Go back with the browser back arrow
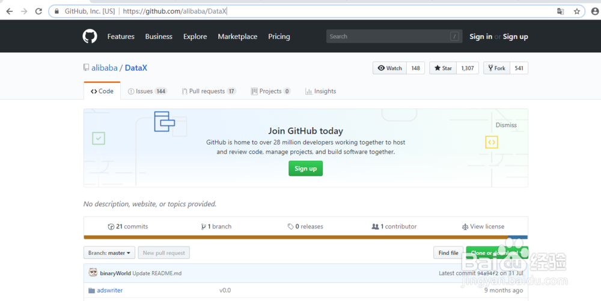The height and width of the screenshot is (301, 601). (9, 11)
